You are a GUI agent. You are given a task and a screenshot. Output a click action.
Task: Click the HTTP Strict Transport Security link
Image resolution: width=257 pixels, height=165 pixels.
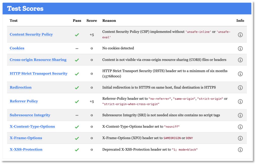click(38, 73)
